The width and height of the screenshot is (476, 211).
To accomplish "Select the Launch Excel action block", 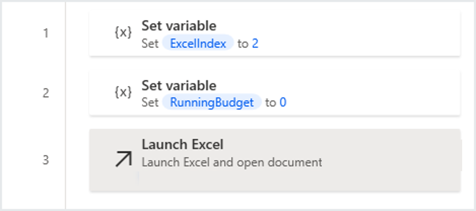I will (x=275, y=159).
